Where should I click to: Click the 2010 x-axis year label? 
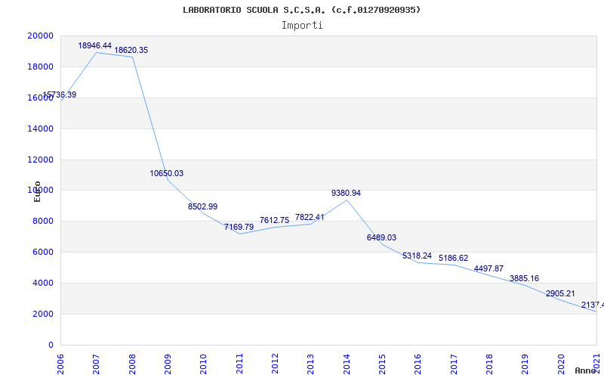point(203,364)
